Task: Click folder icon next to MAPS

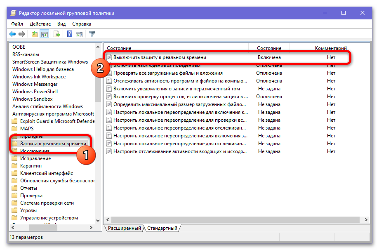Action: pyautogui.click(x=15, y=128)
